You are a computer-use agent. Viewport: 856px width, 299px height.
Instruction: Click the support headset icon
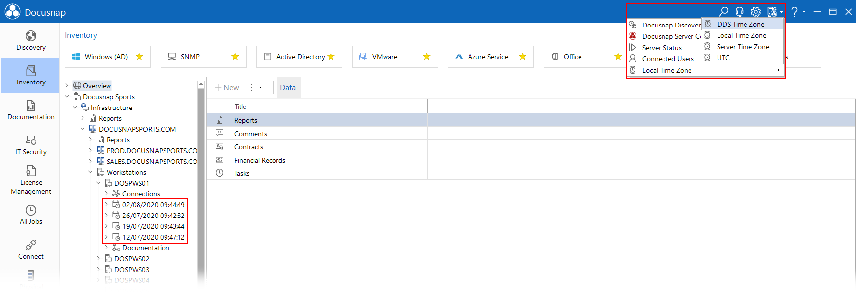click(740, 12)
